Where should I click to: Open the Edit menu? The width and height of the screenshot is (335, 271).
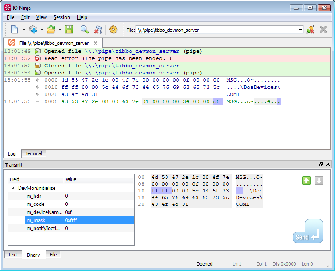click(x=25, y=17)
